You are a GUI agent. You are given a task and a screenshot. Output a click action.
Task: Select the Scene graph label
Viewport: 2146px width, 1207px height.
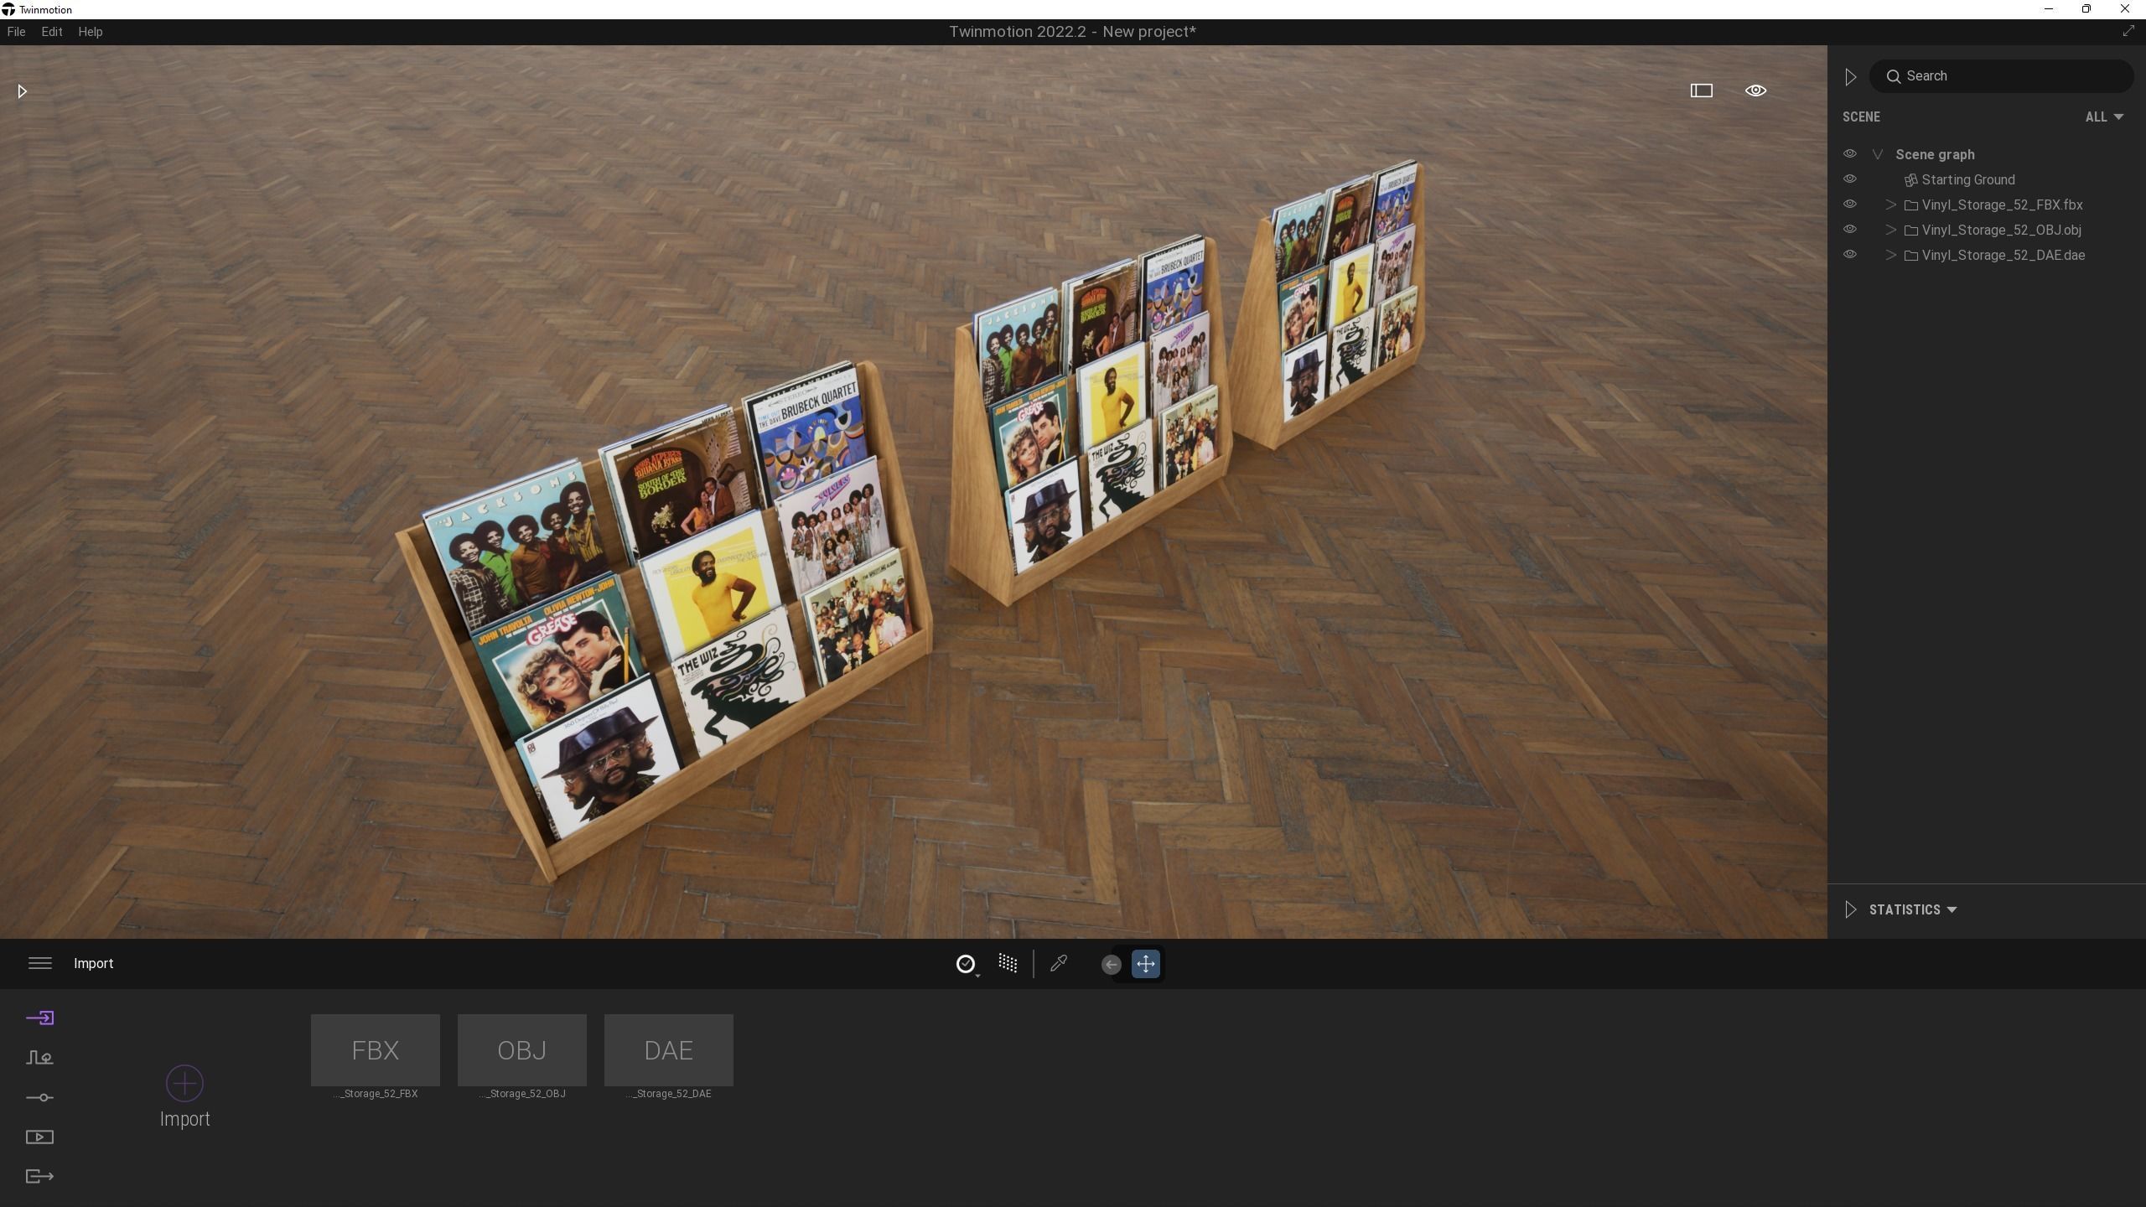[1935, 154]
